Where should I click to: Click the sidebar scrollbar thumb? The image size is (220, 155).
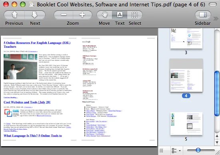pos(217,93)
